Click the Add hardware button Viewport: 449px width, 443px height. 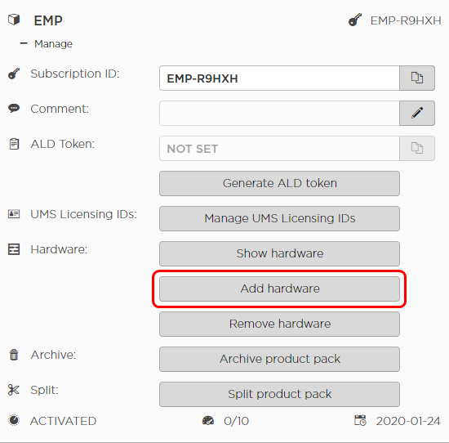pos(279,289)
